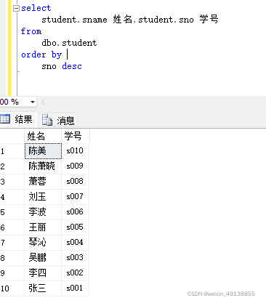The width and height of the screenshot is (266, 303).
Task: Select row header number 10
Action: point(12,288)
